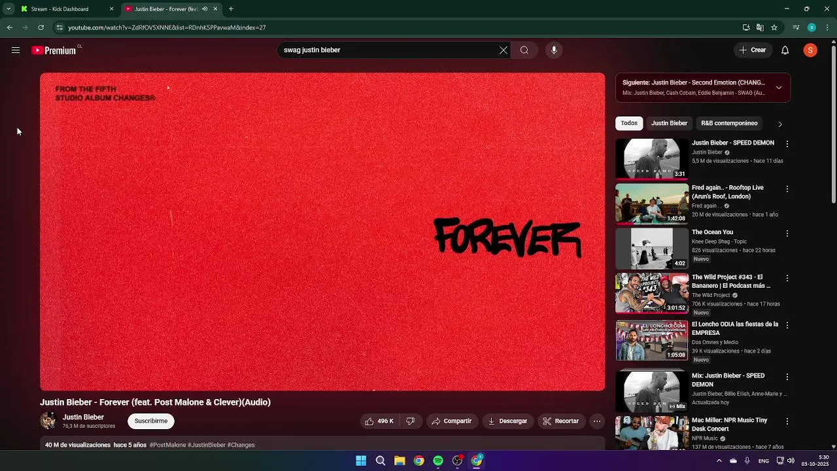Show hidden system tray icons
Screen dimensions: 837x471
(x=719, y=461)
